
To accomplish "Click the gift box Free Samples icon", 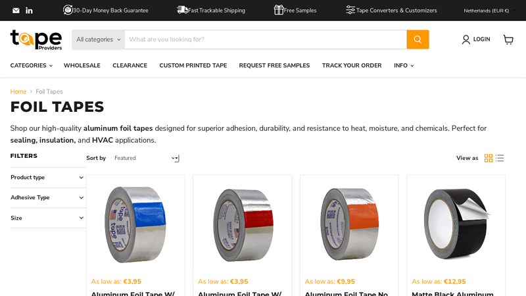I will pos(278,10).
